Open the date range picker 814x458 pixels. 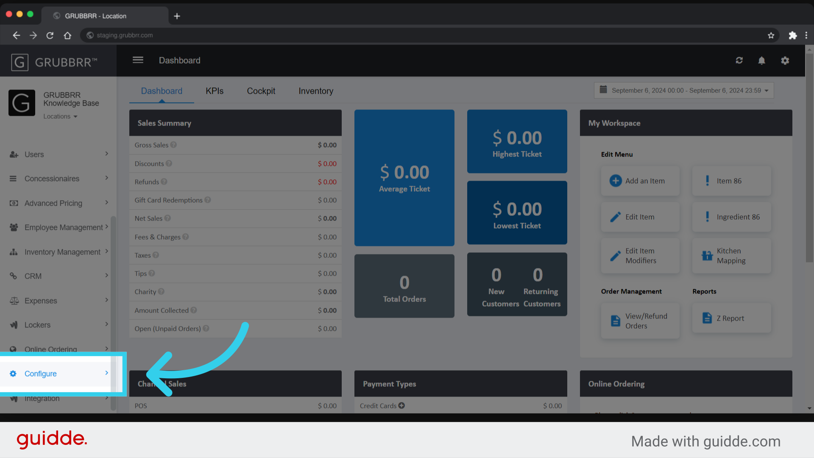tap(684, 90)
